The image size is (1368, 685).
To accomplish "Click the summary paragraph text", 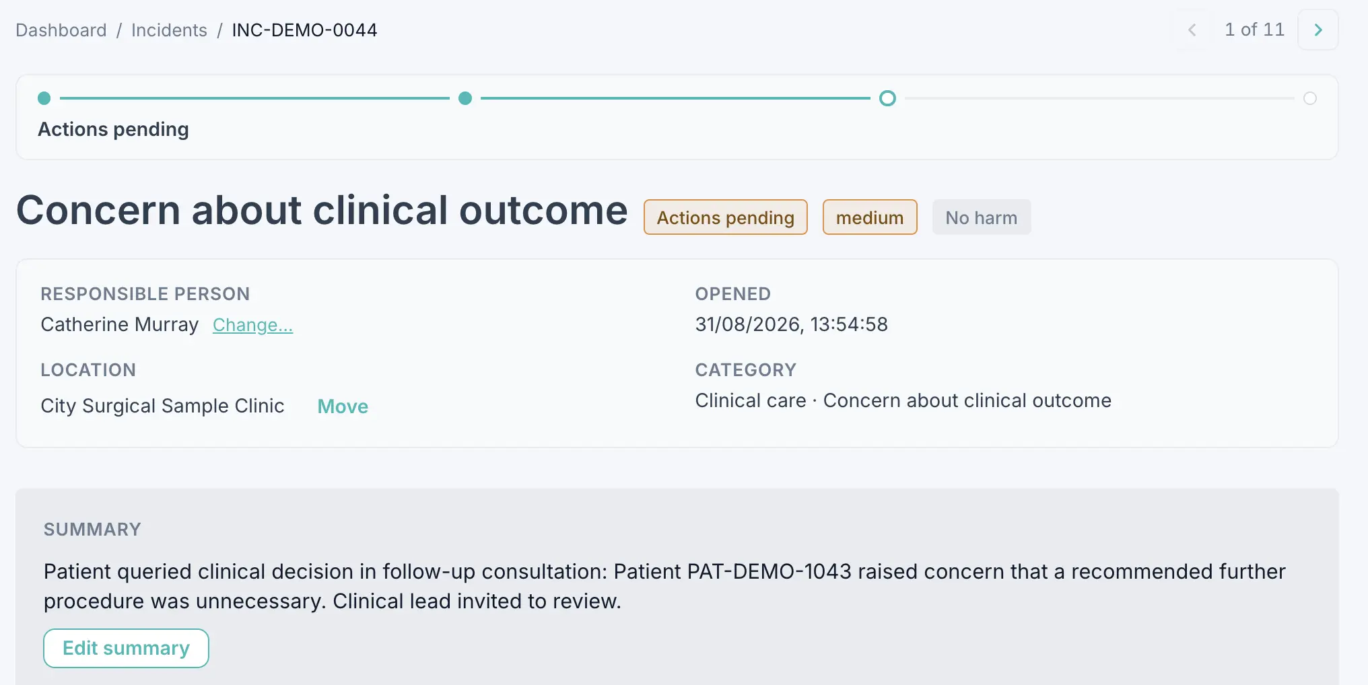I will [x=664, y=586].
